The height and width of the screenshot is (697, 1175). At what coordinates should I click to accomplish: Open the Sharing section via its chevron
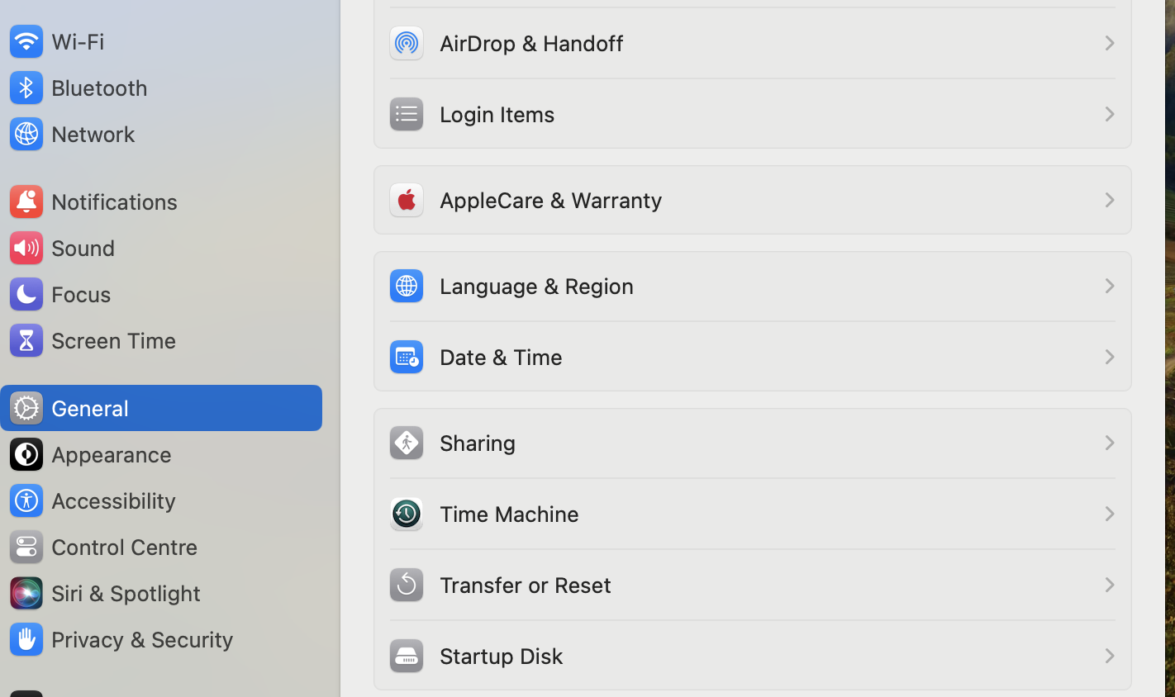click(x=1110, y=443)
